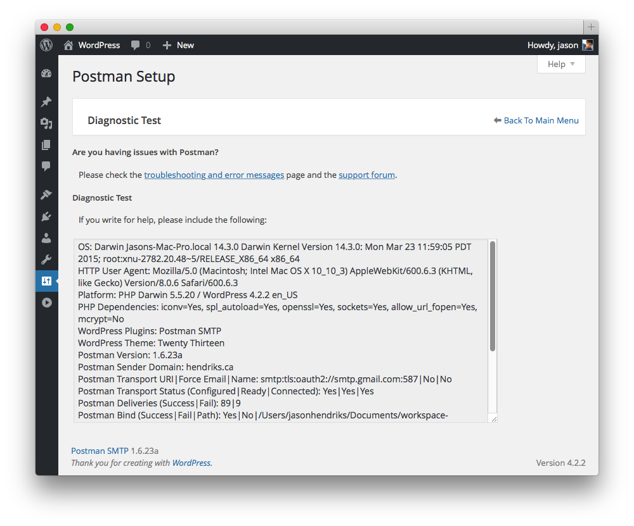
Task: Select the Appearance paintbrush icon
Action: point(46,195)
